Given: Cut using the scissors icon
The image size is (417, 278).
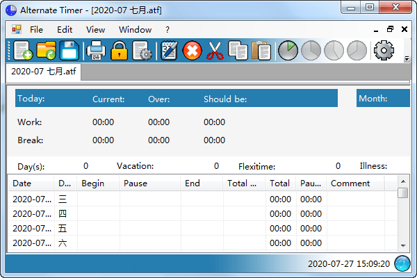Looking at the screenshot, I should coord(215,51).
